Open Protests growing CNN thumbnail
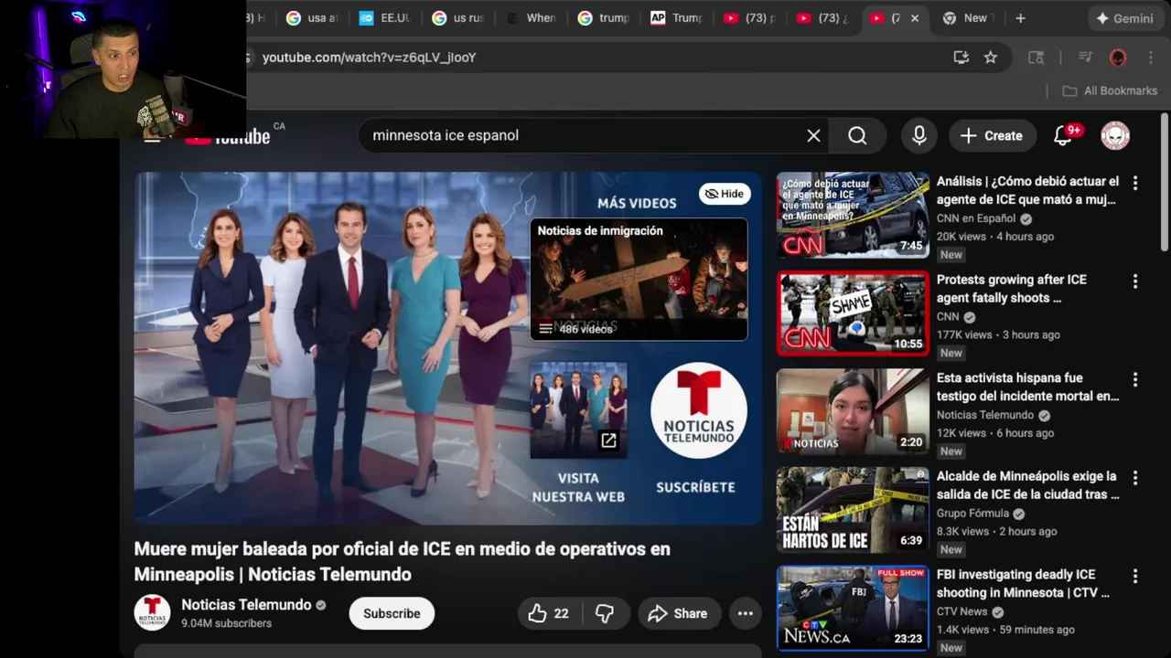The image size is (1171, 658). (x=853, y=313)
